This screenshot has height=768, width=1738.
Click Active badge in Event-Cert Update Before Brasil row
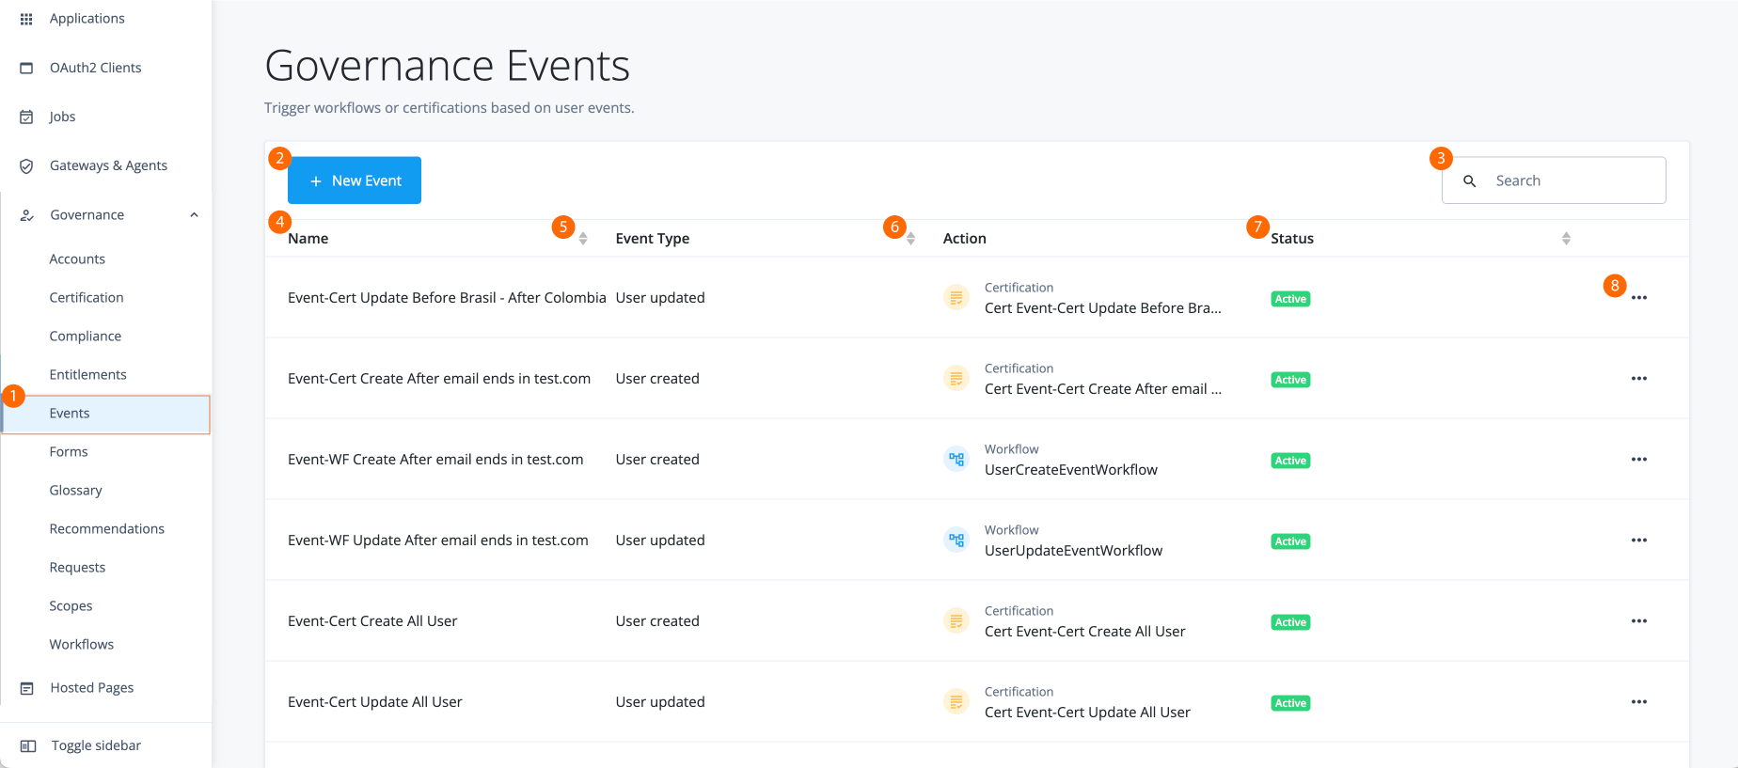(1290, 299)
